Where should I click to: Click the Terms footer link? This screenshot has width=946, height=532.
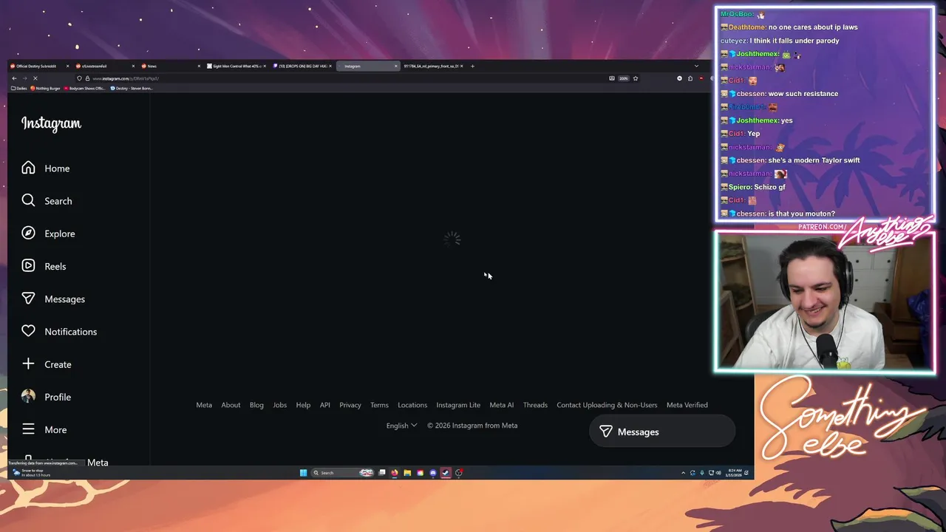point(379,405)
